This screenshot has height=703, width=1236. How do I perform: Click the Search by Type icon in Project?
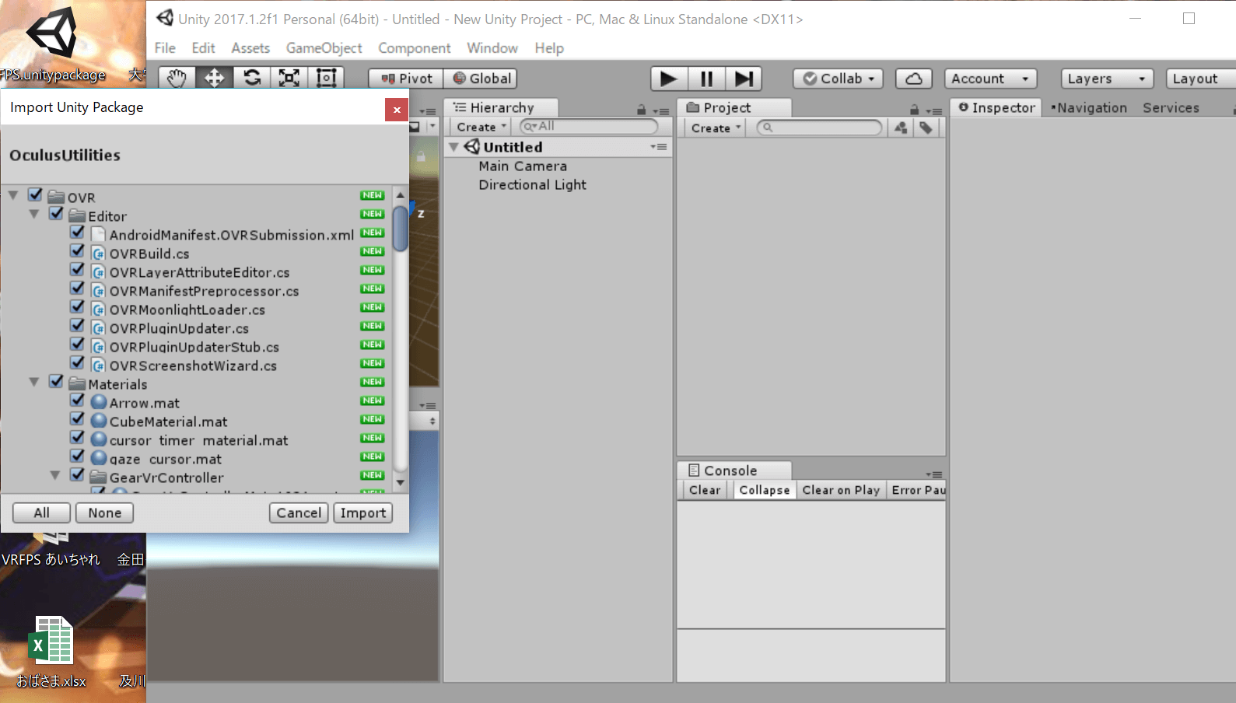click(x=901, y=128)
